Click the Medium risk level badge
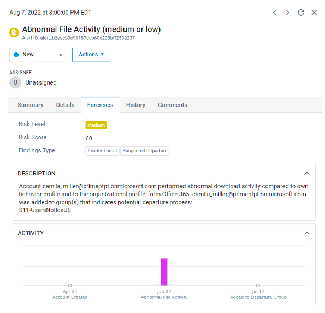Image resolution: width=325 pixels, height=313 pixels. [96, 125]
